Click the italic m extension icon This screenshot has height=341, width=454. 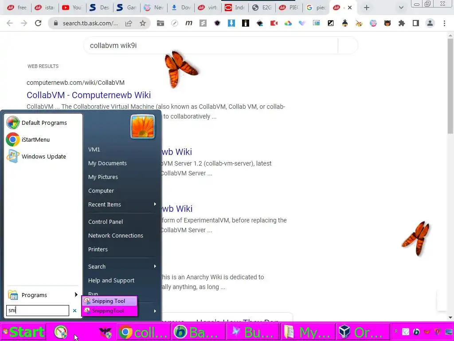tap(189, 23)
